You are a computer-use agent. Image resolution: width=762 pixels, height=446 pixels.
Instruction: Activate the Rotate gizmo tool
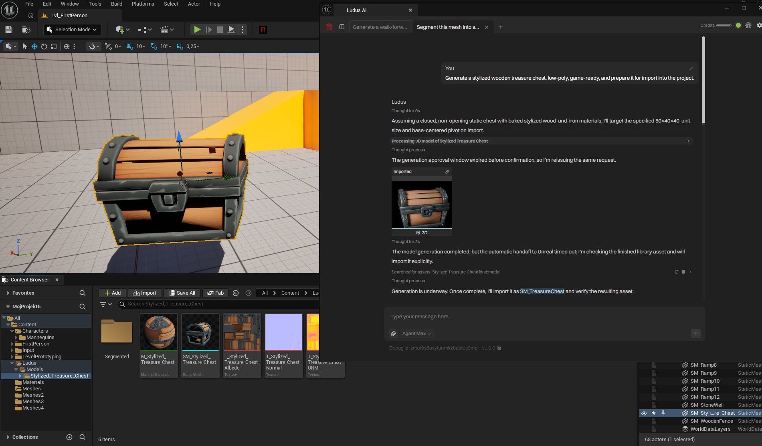(x=44, y=46)
